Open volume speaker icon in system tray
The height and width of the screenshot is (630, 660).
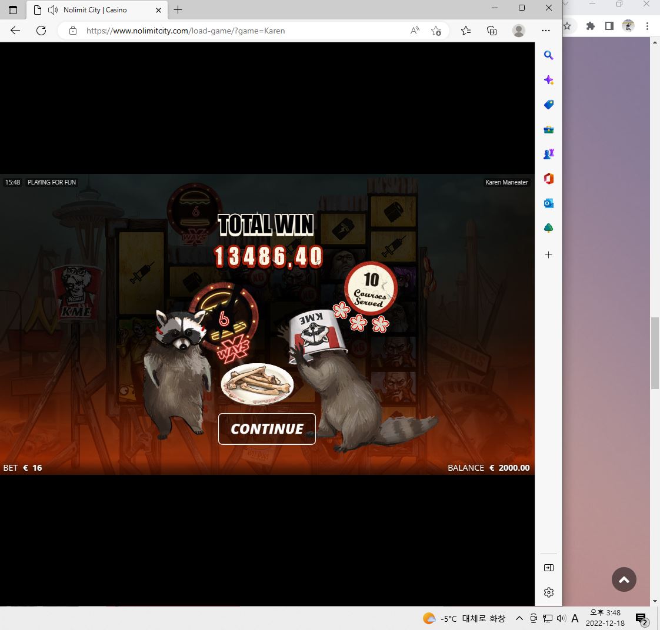click(x=561, y=618)
